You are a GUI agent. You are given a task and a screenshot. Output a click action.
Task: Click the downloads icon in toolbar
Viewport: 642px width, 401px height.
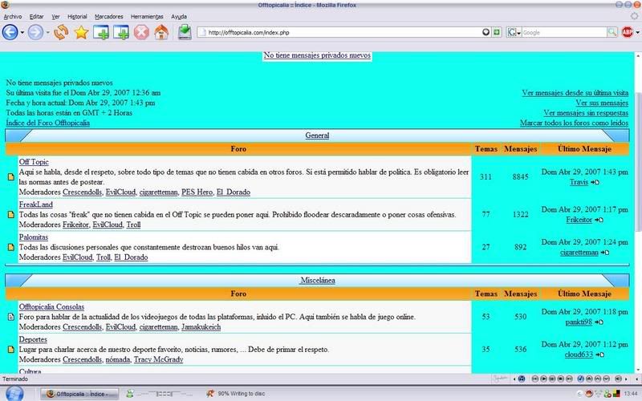pyautogui.click(x=185, y=33)
